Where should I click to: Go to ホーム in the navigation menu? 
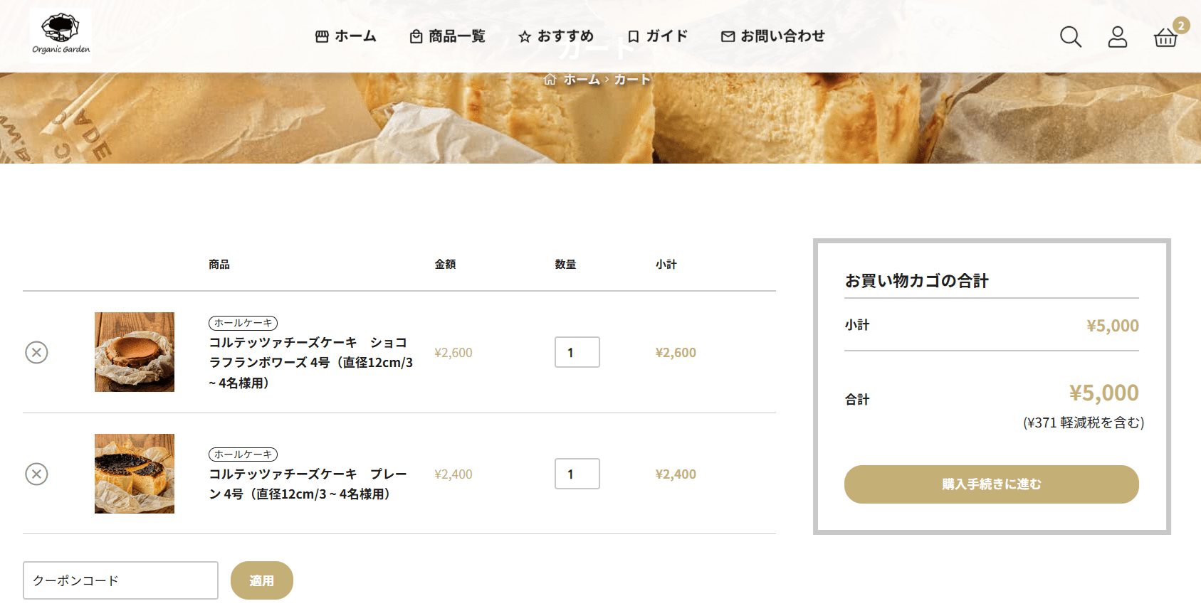pos(346,36)
